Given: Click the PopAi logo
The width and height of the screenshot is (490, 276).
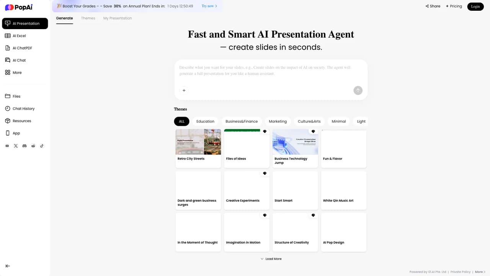Looking at the screenshot, I should pos(18,7).
